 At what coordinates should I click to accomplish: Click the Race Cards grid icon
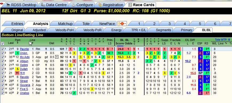[x=130, y=5]
